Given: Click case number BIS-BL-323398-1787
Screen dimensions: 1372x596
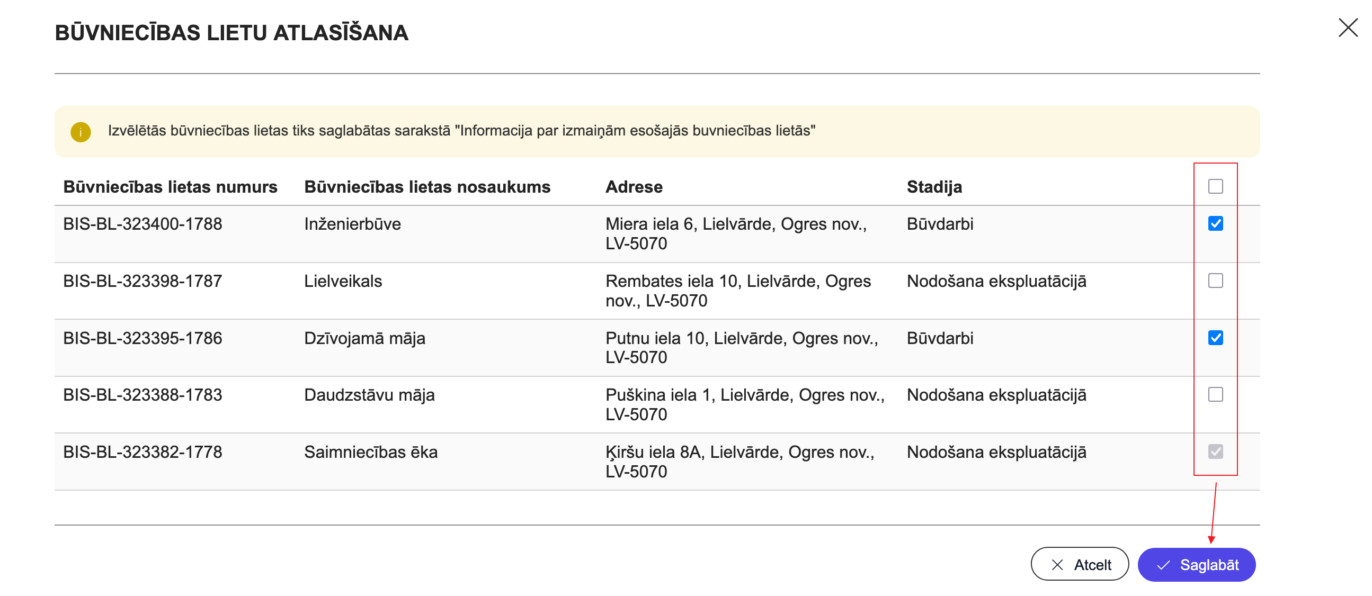Looking at the screenshot, I should coord(142,281).
